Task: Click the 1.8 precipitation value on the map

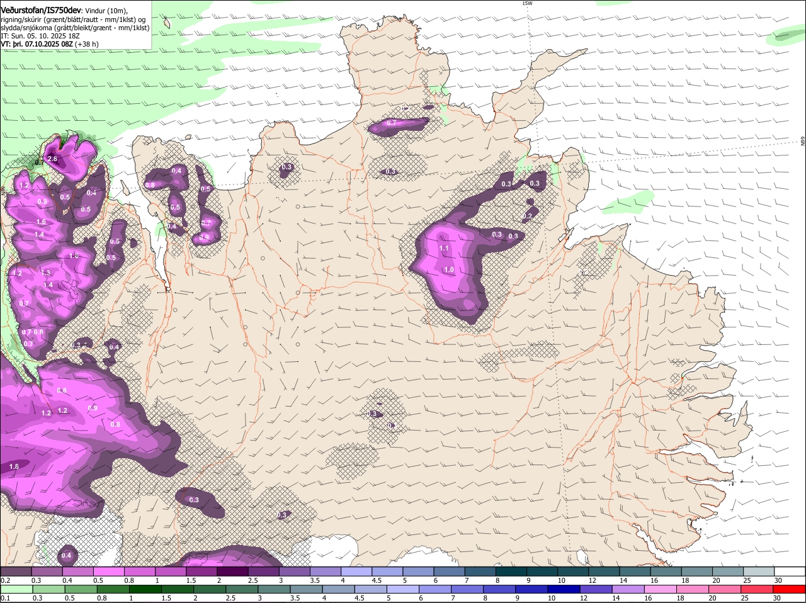Action: (14, 466)
